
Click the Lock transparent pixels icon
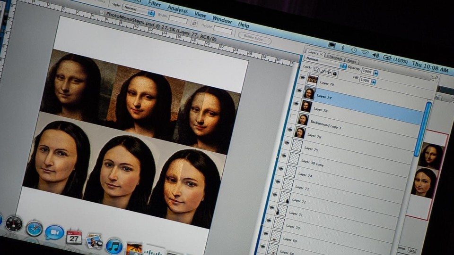(x=316, y=69)
